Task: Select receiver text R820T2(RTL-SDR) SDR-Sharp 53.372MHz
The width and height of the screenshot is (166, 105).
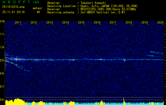Action: [x=108, y=9]
